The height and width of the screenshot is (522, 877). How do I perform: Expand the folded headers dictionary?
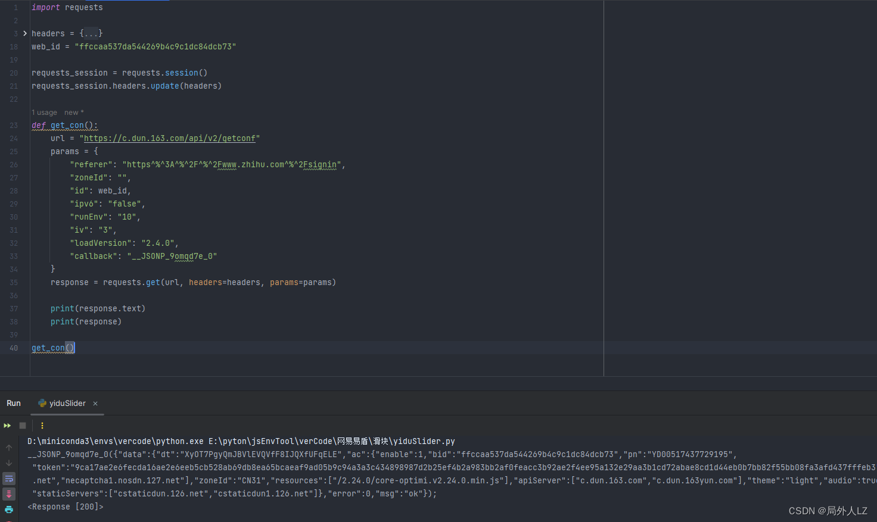pos(25,33)
